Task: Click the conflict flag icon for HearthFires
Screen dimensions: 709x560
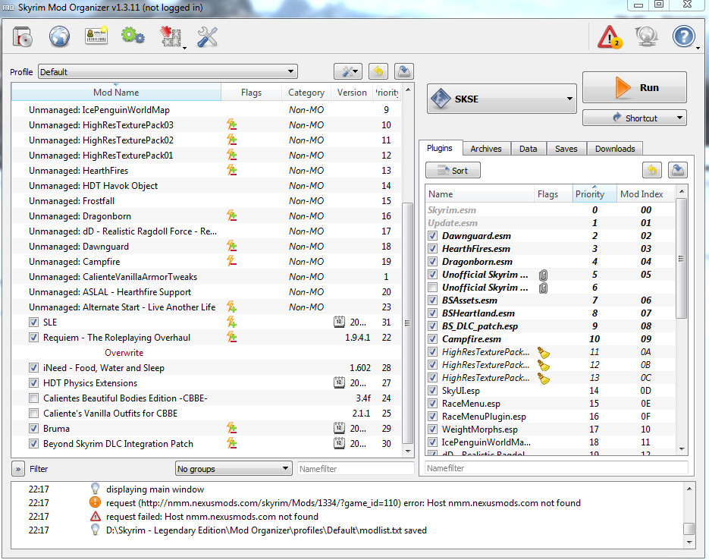Action: click(232, 171)
